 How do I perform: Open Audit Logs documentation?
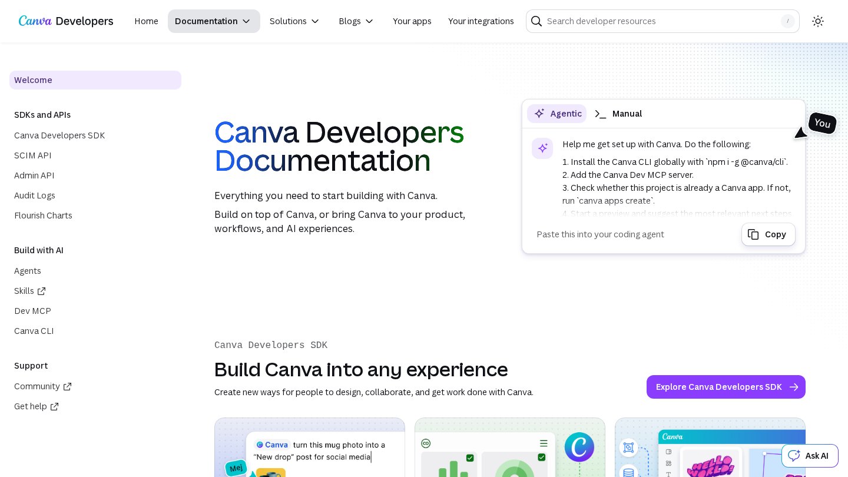(35, 196)
